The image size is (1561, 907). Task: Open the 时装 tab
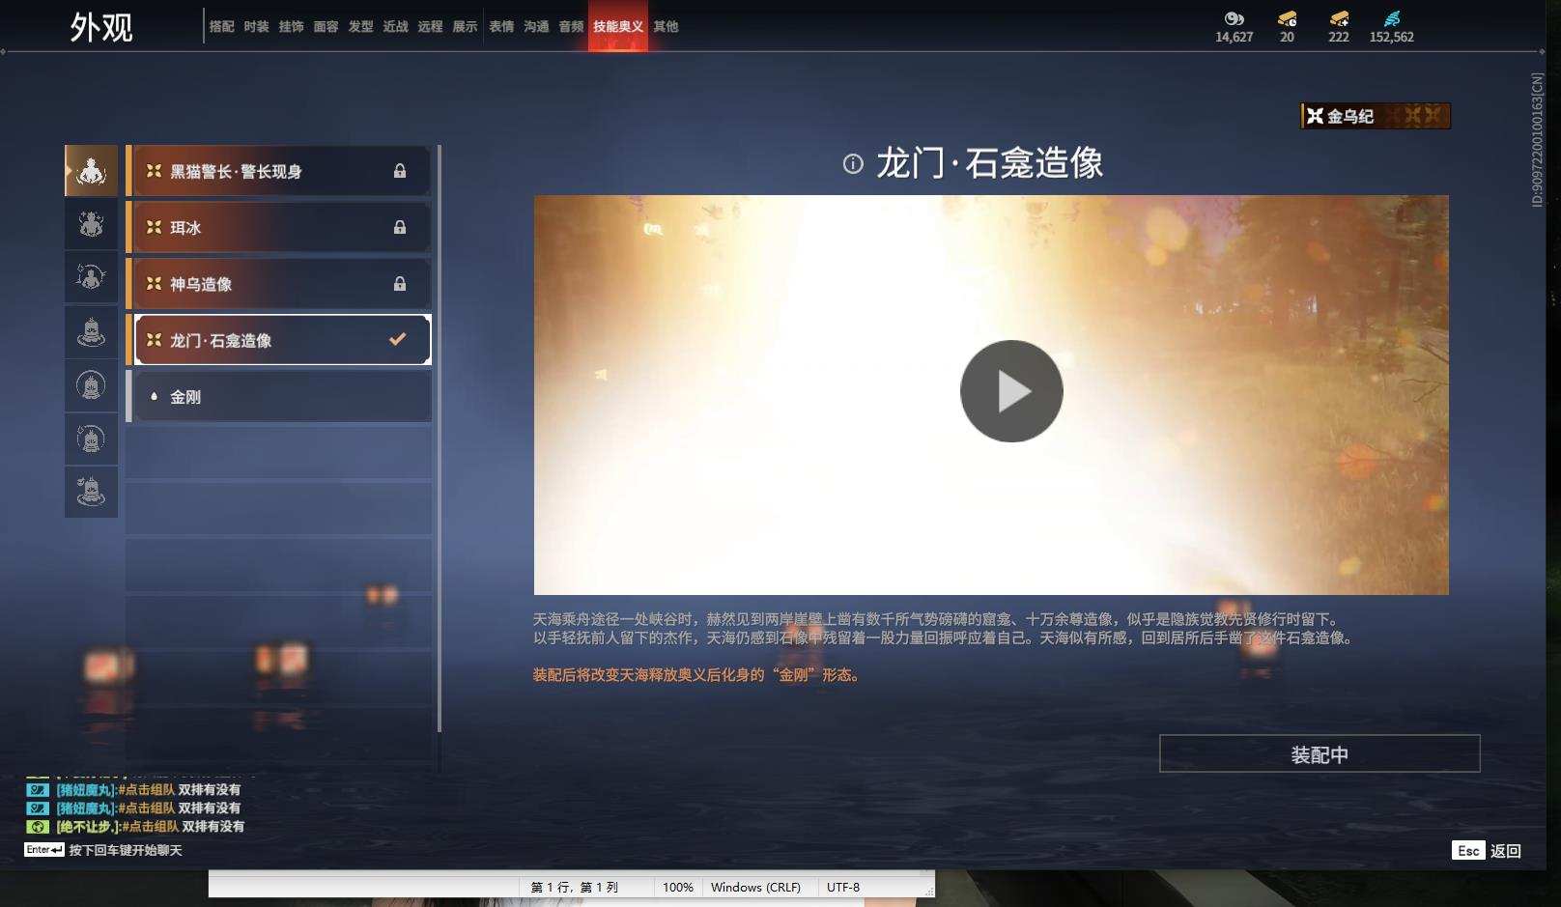click(256, 27)
